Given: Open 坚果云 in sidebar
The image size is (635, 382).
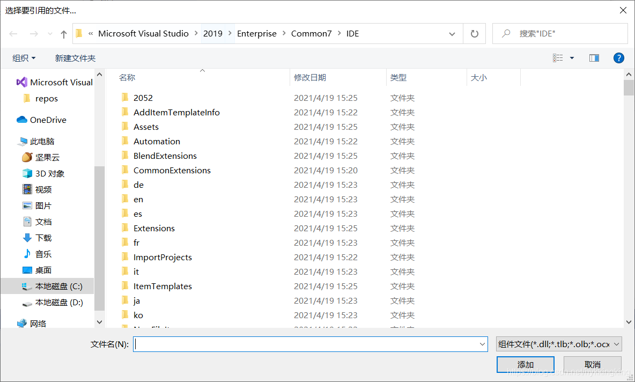Looking at the screenshot, I should pos(41,157).
